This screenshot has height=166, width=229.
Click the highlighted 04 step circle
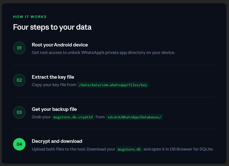pos(19,144)
